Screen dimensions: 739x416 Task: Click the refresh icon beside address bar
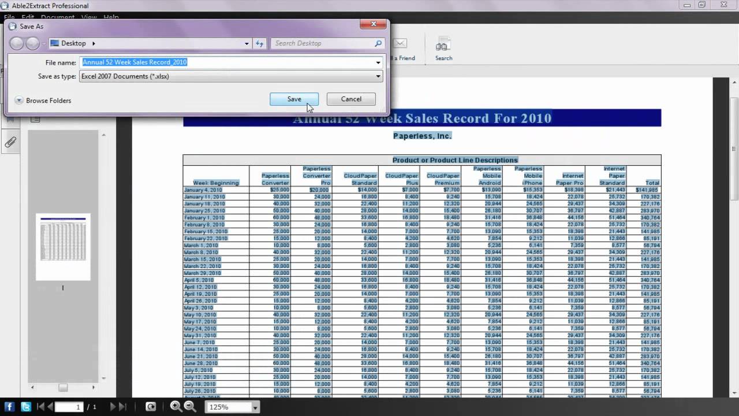(x=259, y=43)
